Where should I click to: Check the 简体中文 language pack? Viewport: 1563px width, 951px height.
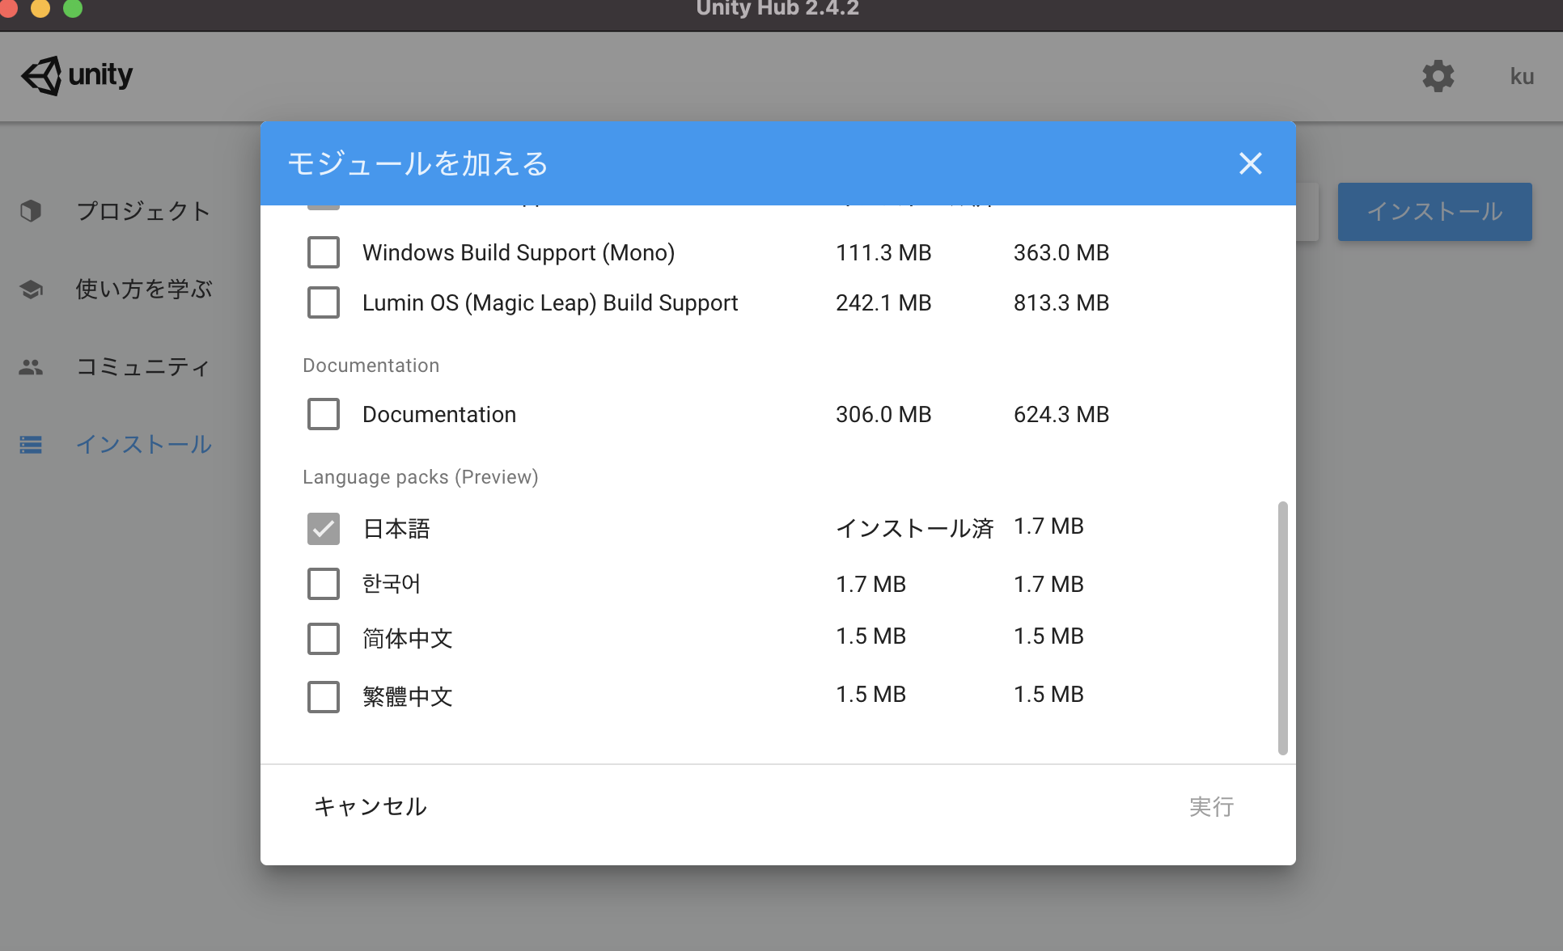click(x=324, y=639)
